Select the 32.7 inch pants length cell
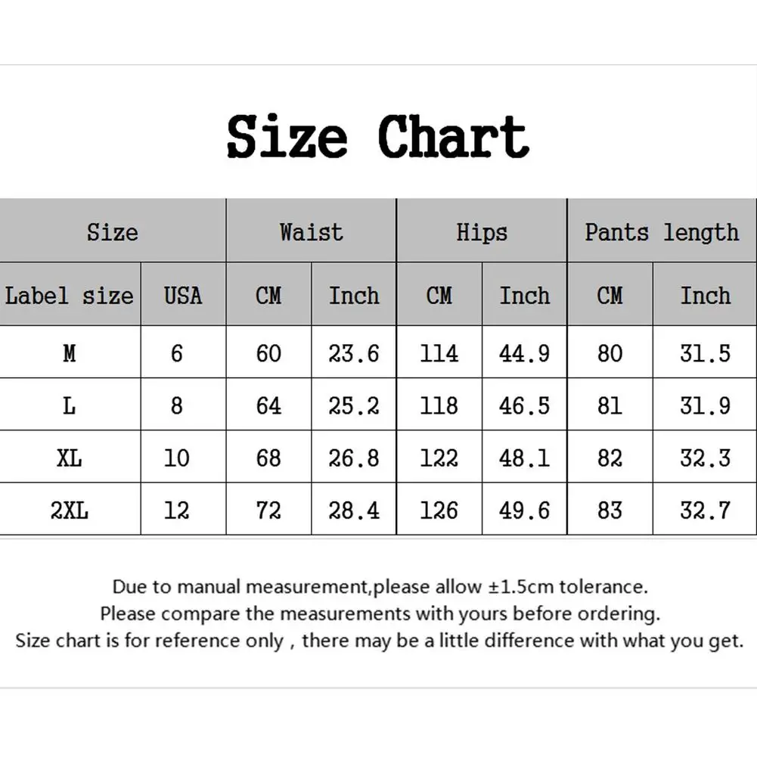This screenshot has width=757, height=757. point(705,510)
